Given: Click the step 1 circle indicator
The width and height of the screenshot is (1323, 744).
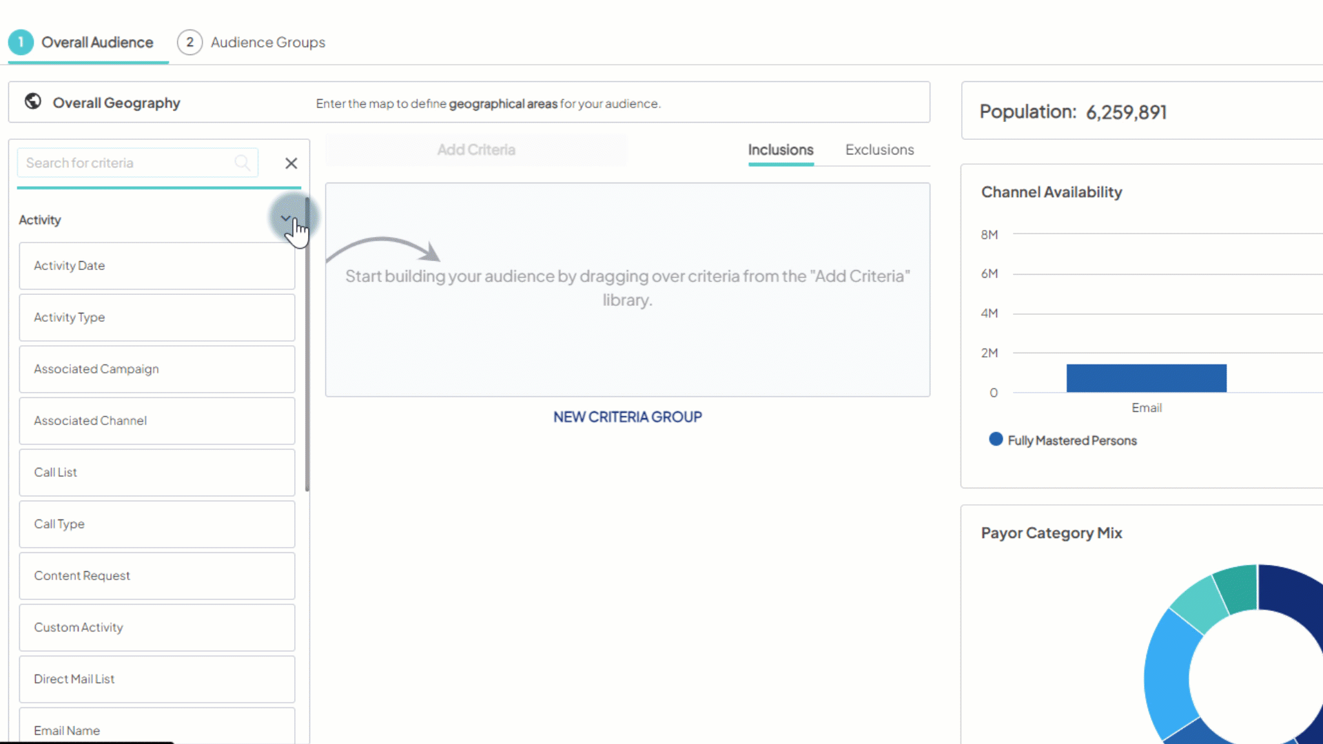Looking at the screenshot, I should tap(21, 42).
